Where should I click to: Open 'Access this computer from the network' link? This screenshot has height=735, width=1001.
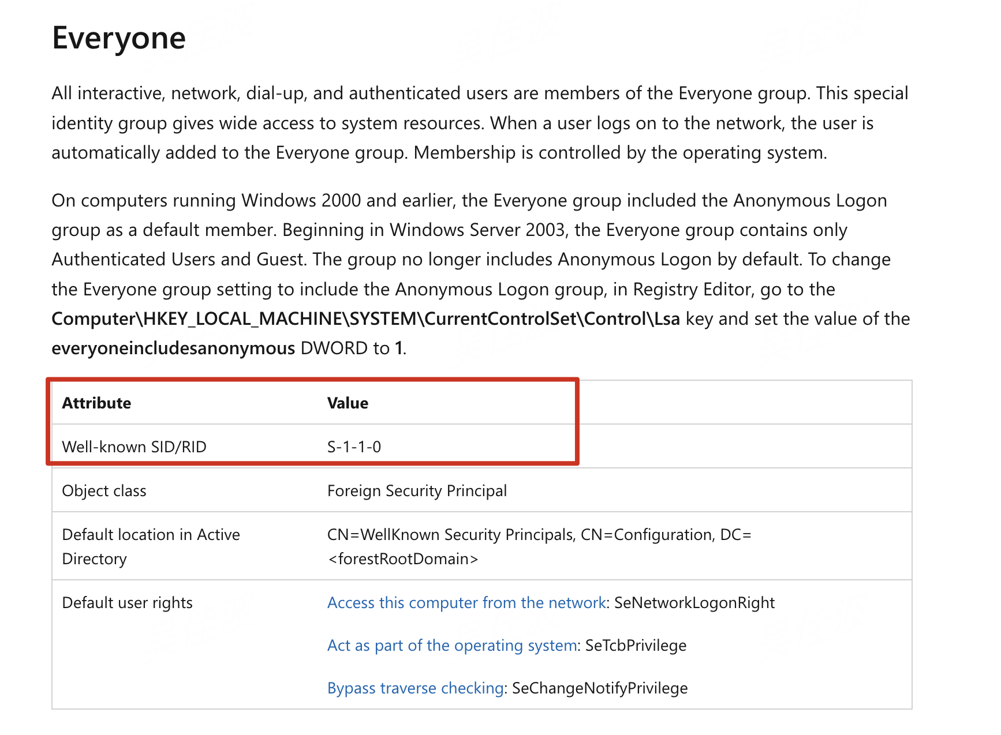[x=466, y=602]
